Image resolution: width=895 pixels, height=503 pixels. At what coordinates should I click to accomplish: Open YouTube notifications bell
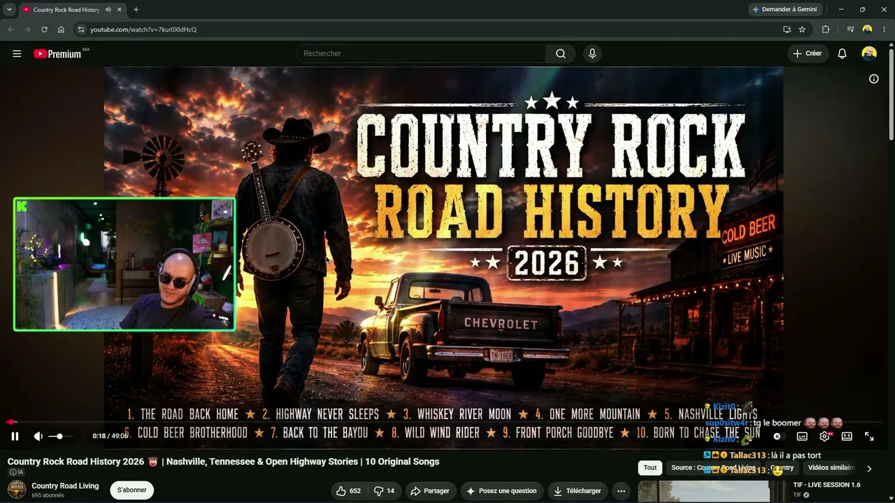[x=843, y=54]
